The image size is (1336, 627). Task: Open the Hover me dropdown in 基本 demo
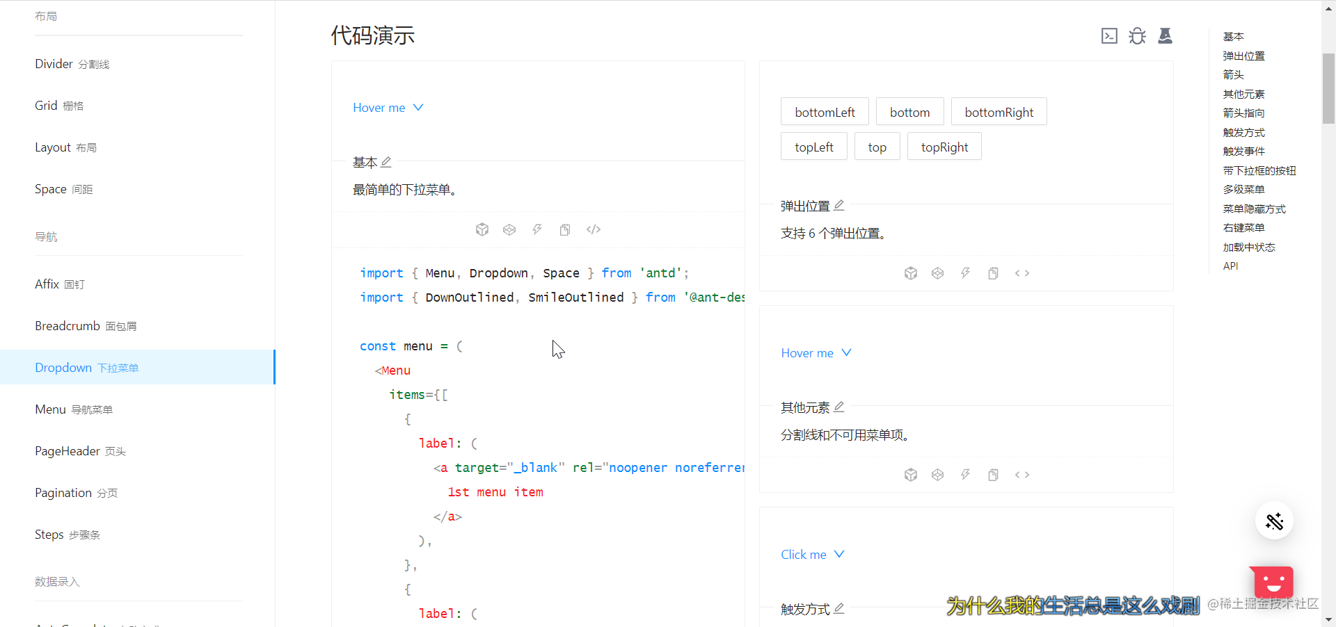pyautogui.click(x=388, y=108)
